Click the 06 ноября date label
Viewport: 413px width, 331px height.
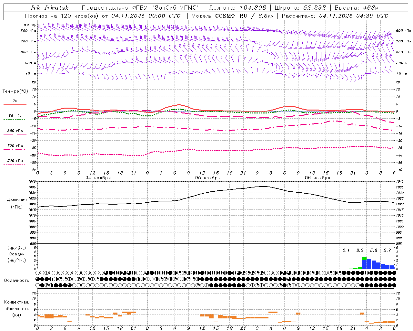[317, 178]
